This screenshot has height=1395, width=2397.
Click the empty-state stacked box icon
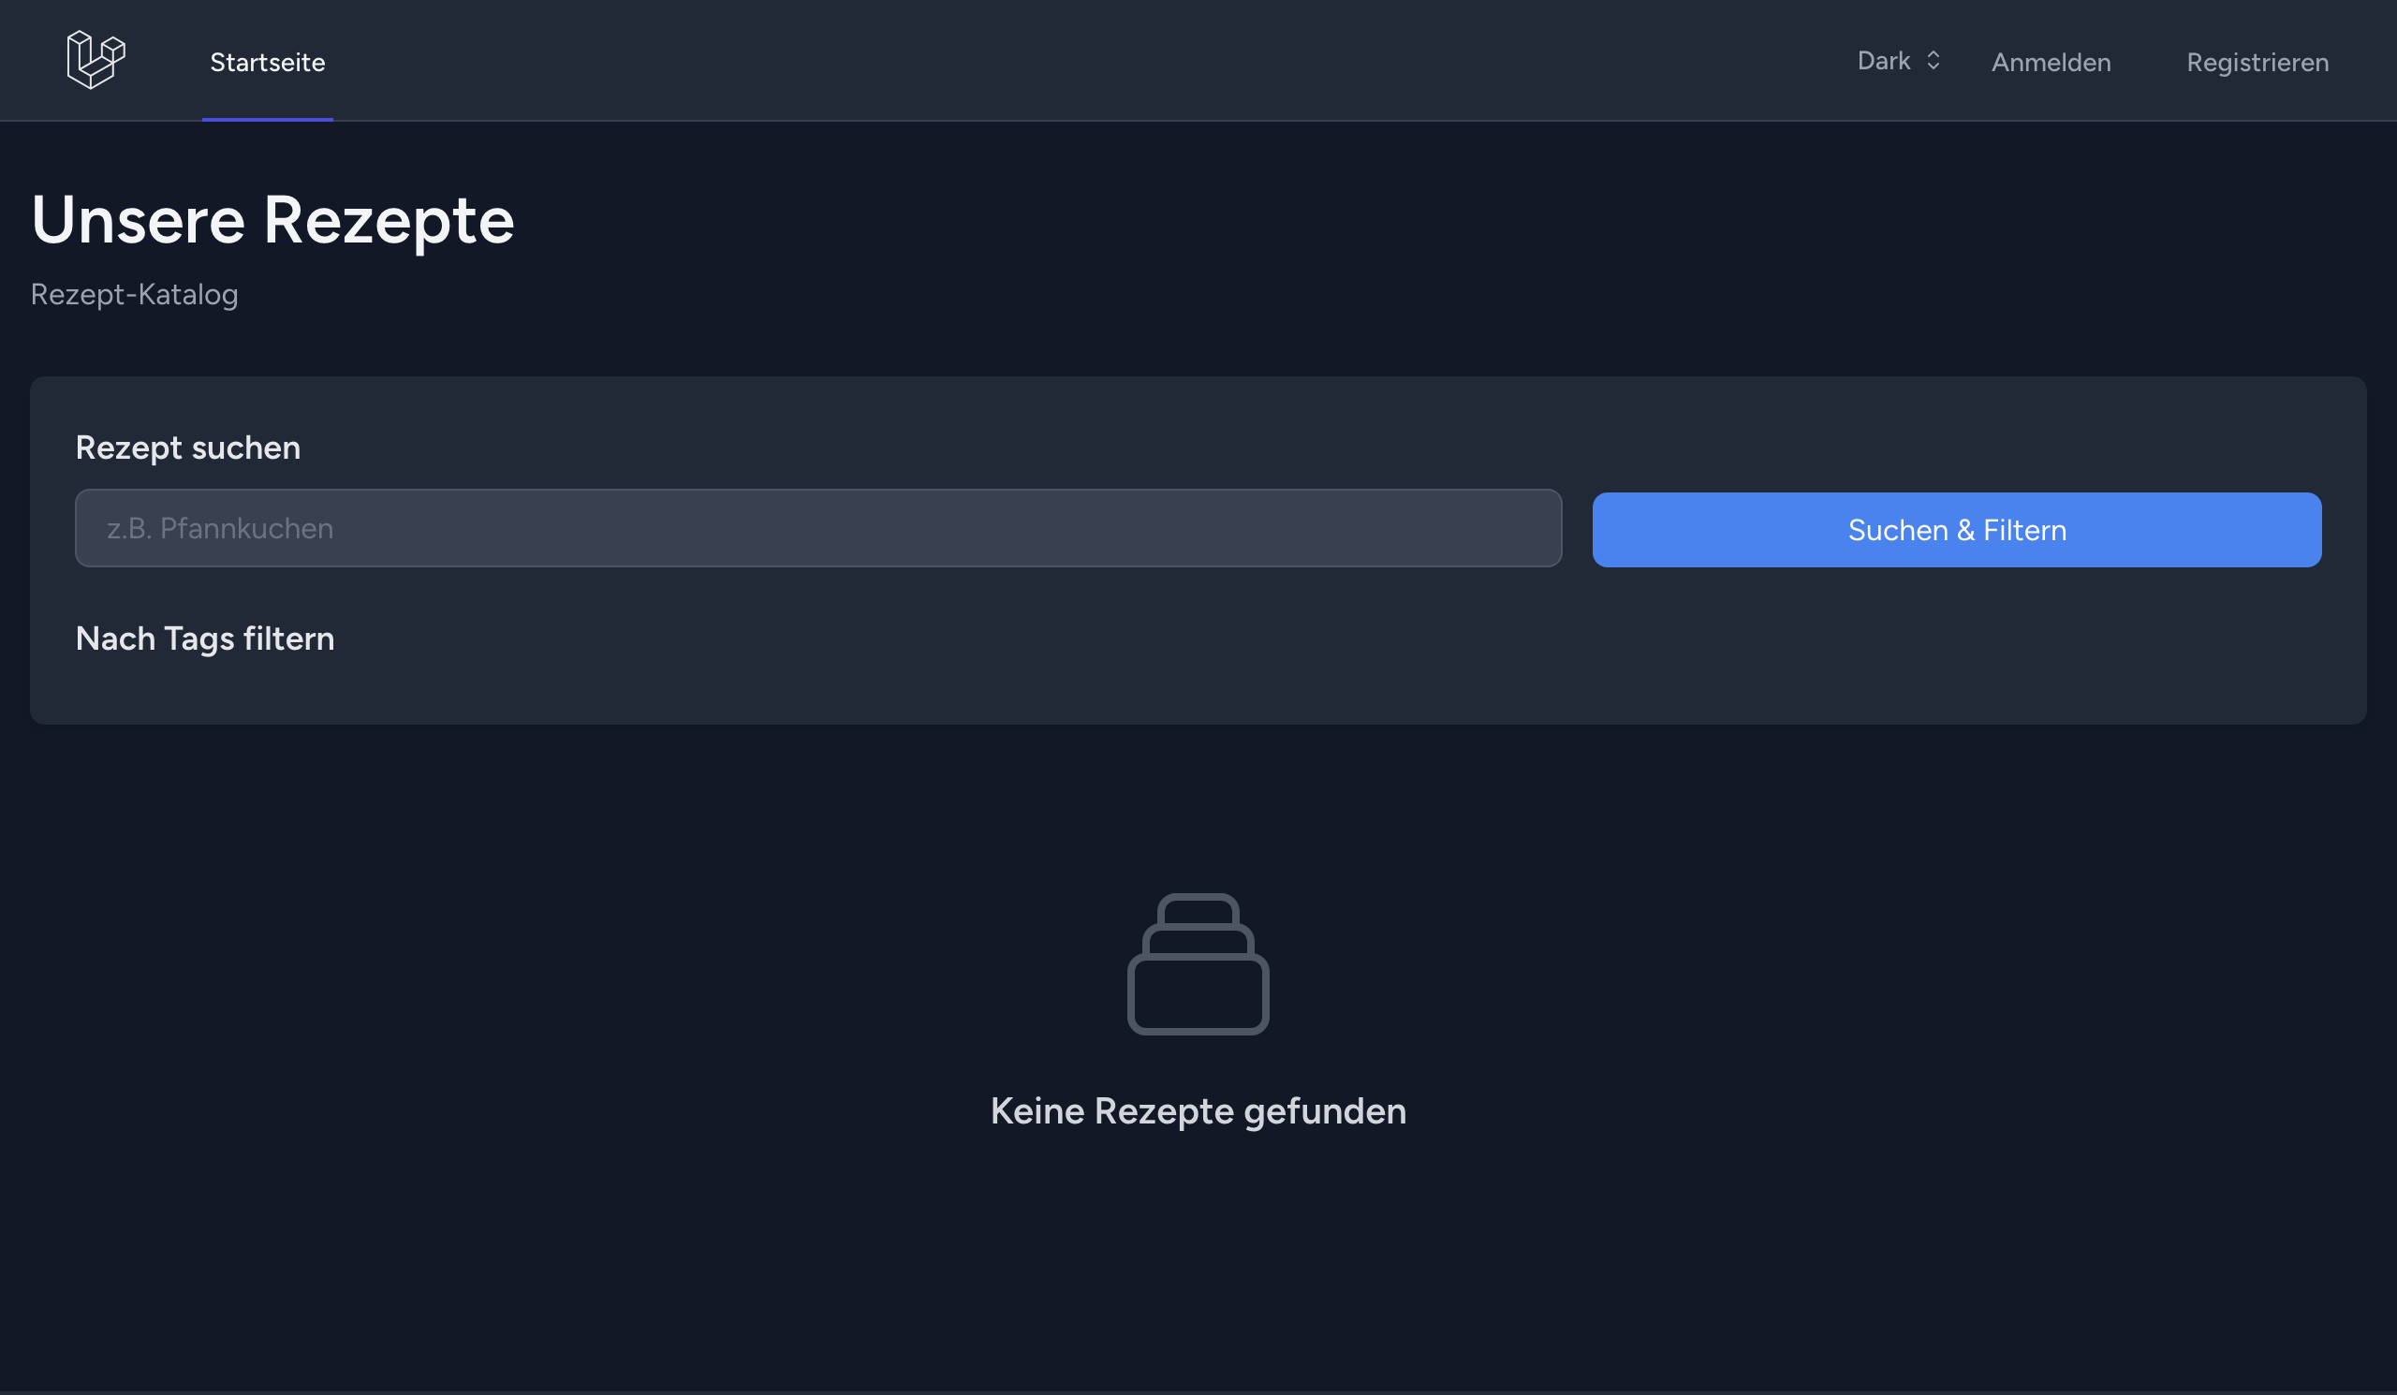pos(1198,963)
